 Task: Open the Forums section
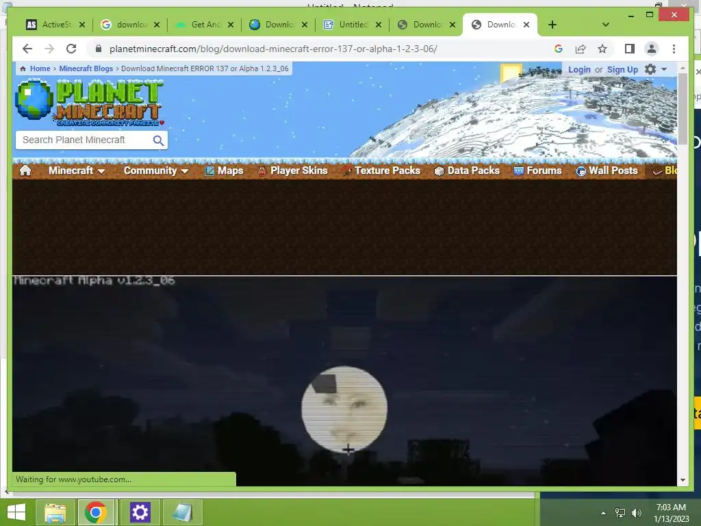[537, 171]
